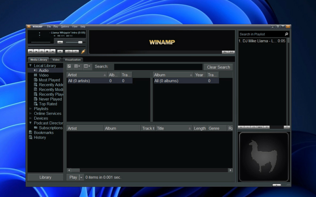Image resolution: width=316 pixels, height=197 pixels.
Task: Mute audio with the speaker button
Action: 60,42
